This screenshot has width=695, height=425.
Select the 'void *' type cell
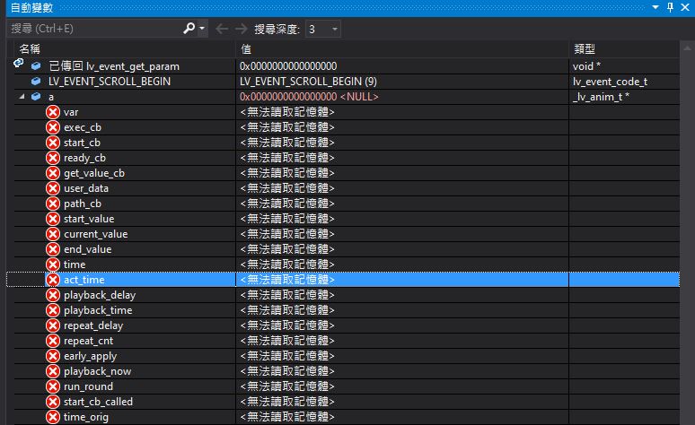pos(586,66)
